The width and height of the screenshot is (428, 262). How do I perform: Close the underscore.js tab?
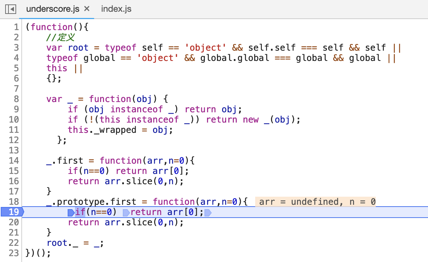pyautogui.click(x=87, y=9)
